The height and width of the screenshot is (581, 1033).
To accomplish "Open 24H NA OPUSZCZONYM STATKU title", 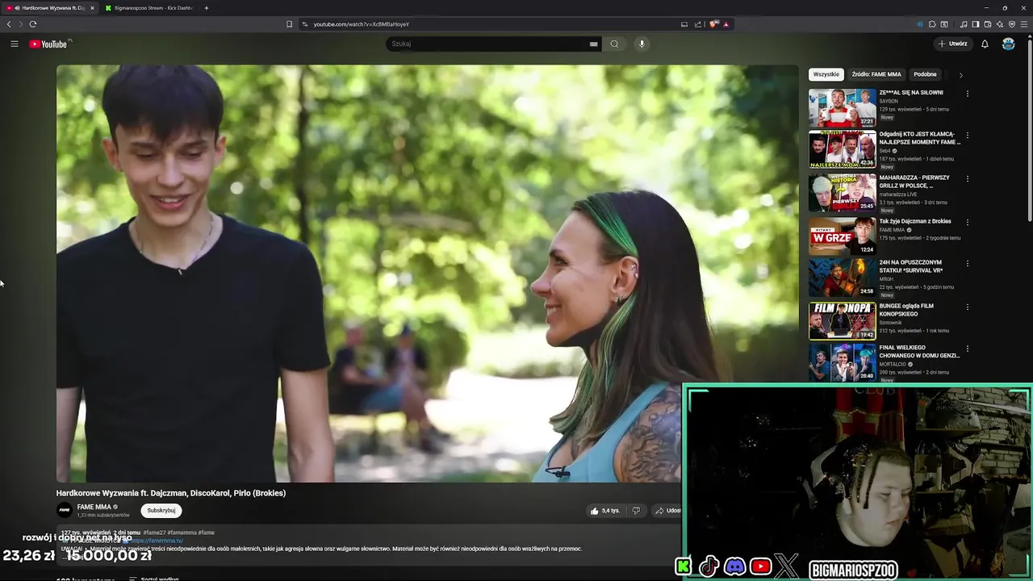I will pyautogui.click(x=913, y=266).
